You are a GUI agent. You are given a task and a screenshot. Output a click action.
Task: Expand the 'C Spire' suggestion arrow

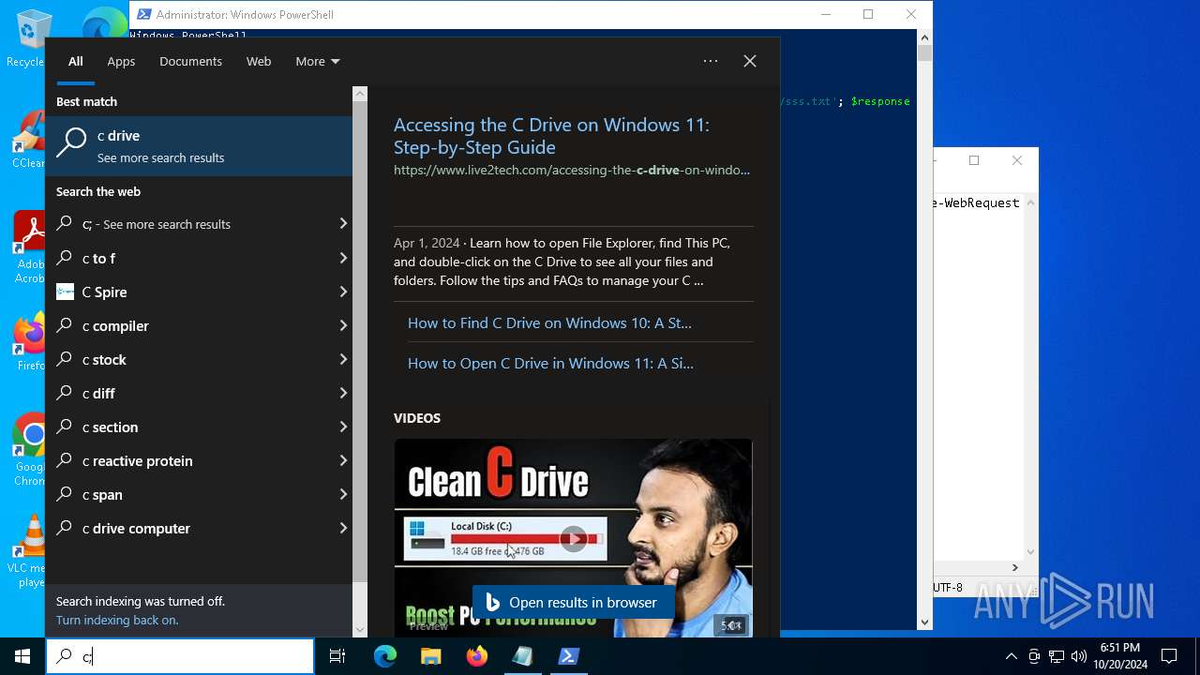point(343,292)
